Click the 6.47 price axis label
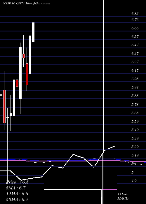Viewport: 146px width, 204px height. (135, 45)
